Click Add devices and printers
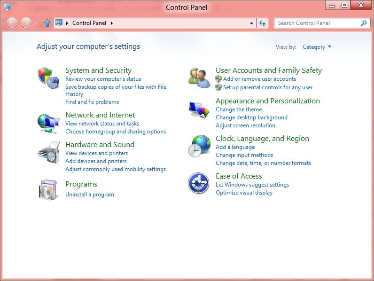Screen dimensions: 374x281 [96, 161]
